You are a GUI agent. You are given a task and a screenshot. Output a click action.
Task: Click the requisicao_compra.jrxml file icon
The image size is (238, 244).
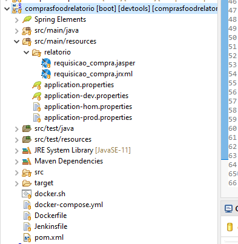pos(46,74)
